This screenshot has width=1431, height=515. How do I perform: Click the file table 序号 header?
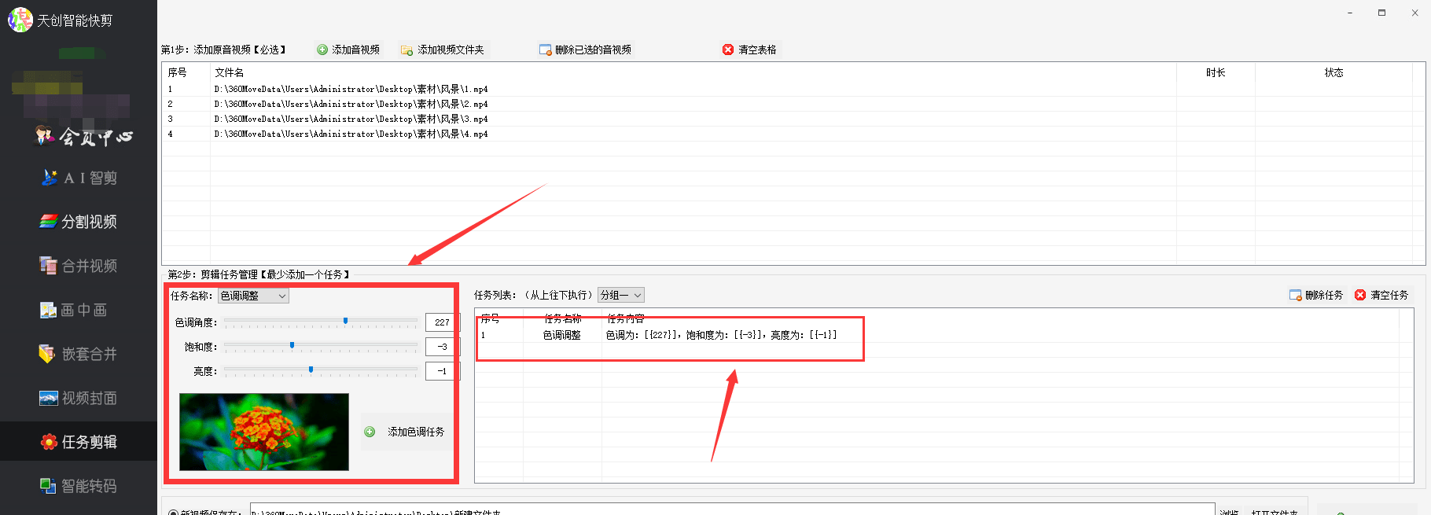click(x=186, y=72)
